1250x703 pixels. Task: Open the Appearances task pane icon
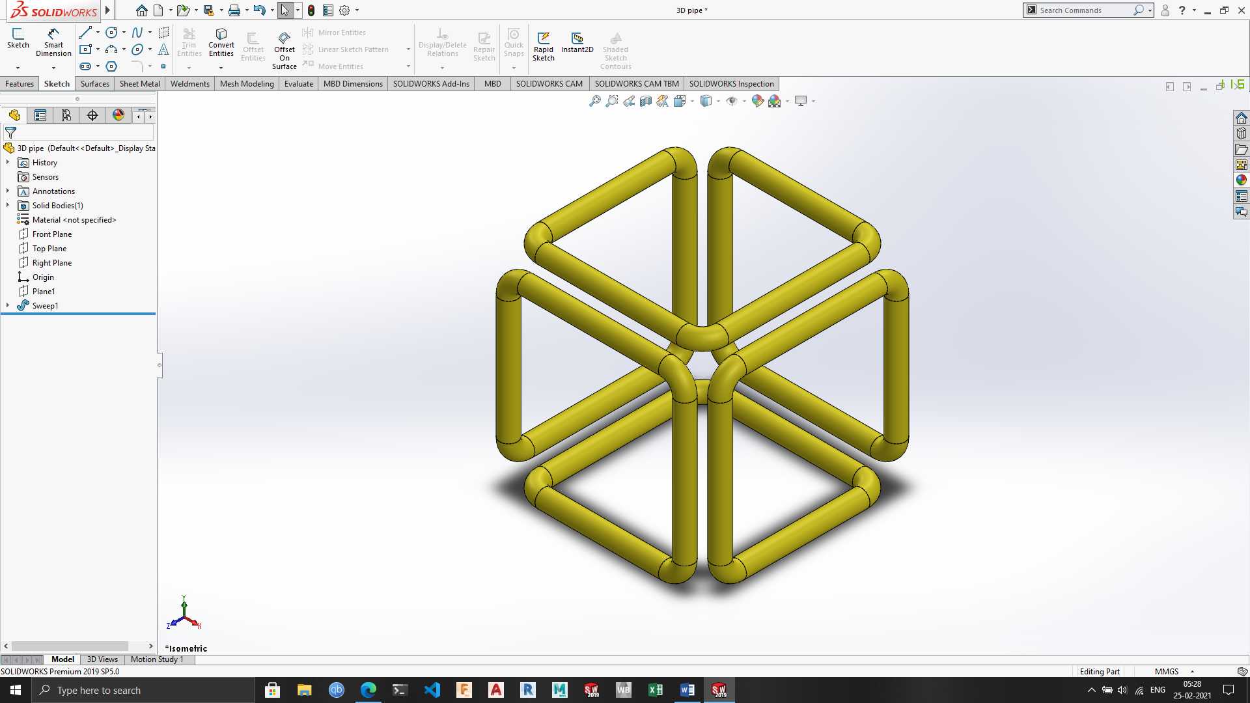pyautogui.click(x=1242, y=180)
